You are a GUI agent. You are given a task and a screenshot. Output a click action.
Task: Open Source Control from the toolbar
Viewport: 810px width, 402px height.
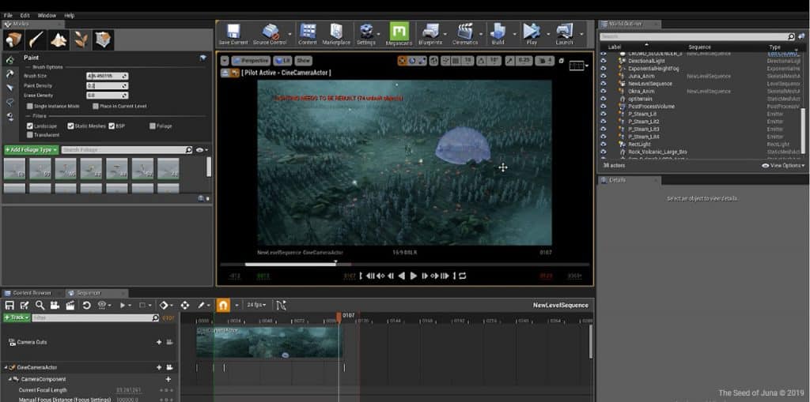270,34
